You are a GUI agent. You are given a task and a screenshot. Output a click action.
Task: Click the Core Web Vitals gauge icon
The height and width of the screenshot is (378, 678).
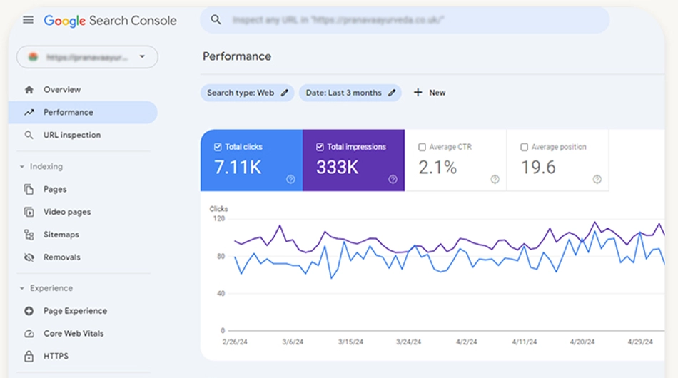tap(29, 334)
